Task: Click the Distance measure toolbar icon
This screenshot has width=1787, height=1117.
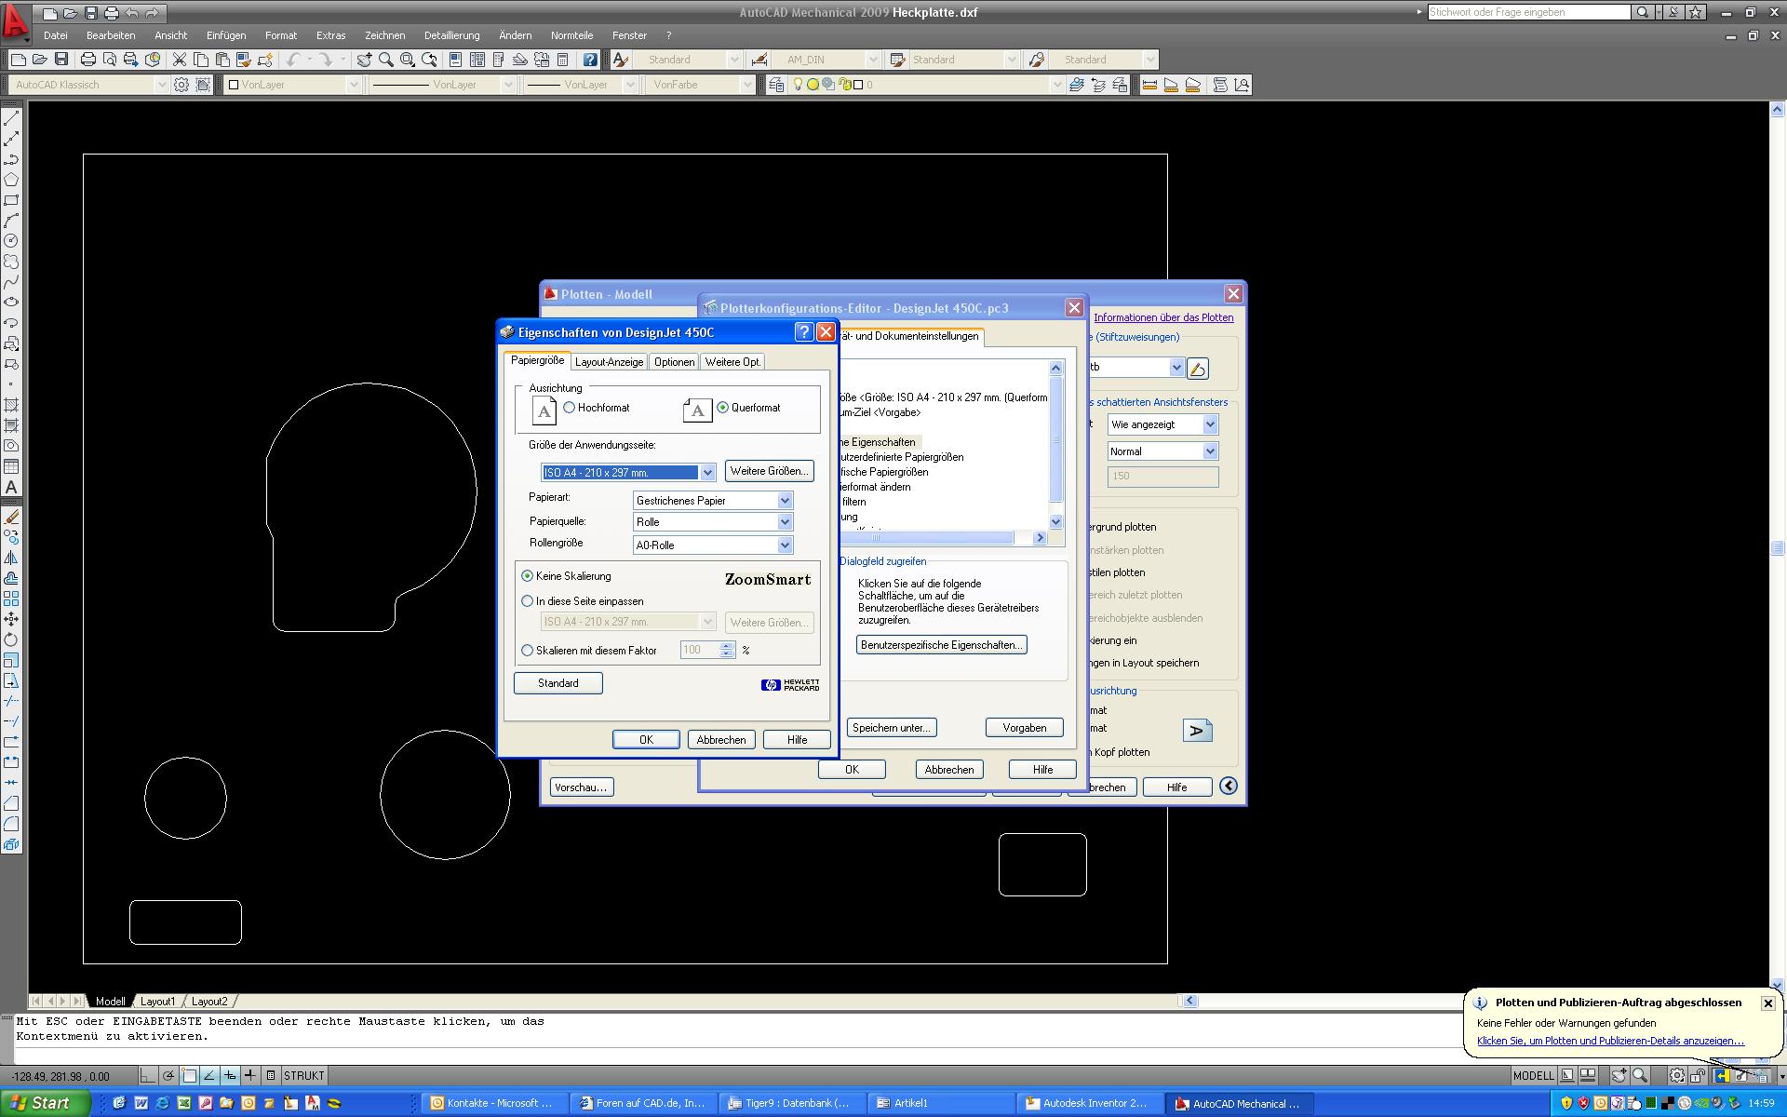Action: (x=1149, y=85)
